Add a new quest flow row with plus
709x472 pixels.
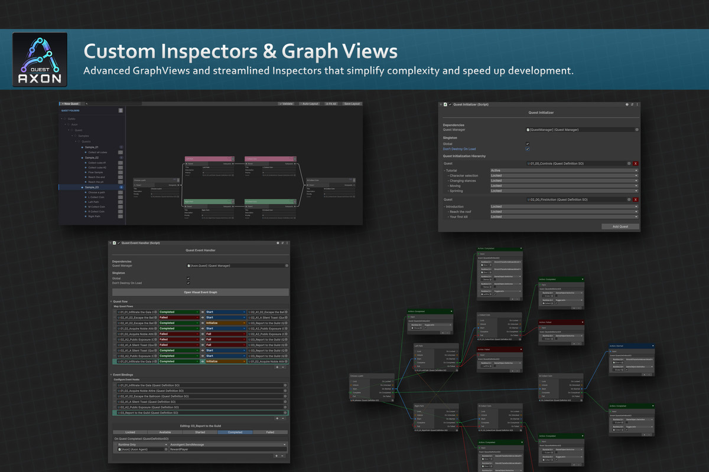click(277, 367)
